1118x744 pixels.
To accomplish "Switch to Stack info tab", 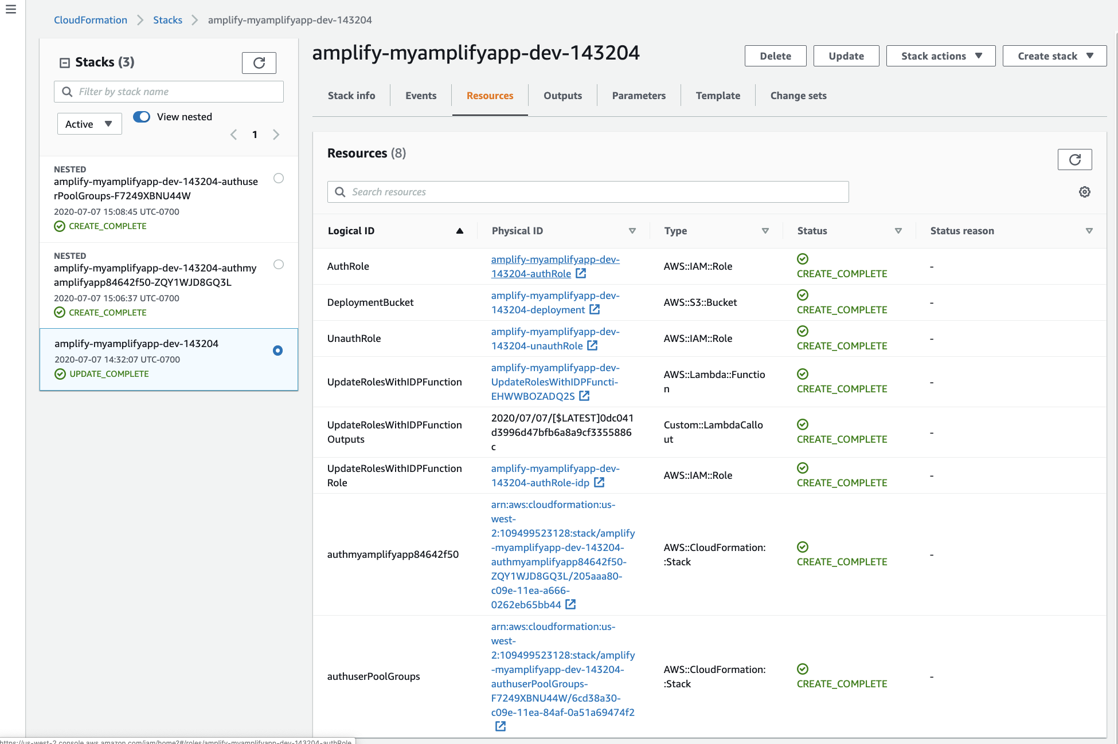I will tap(351, 96).
